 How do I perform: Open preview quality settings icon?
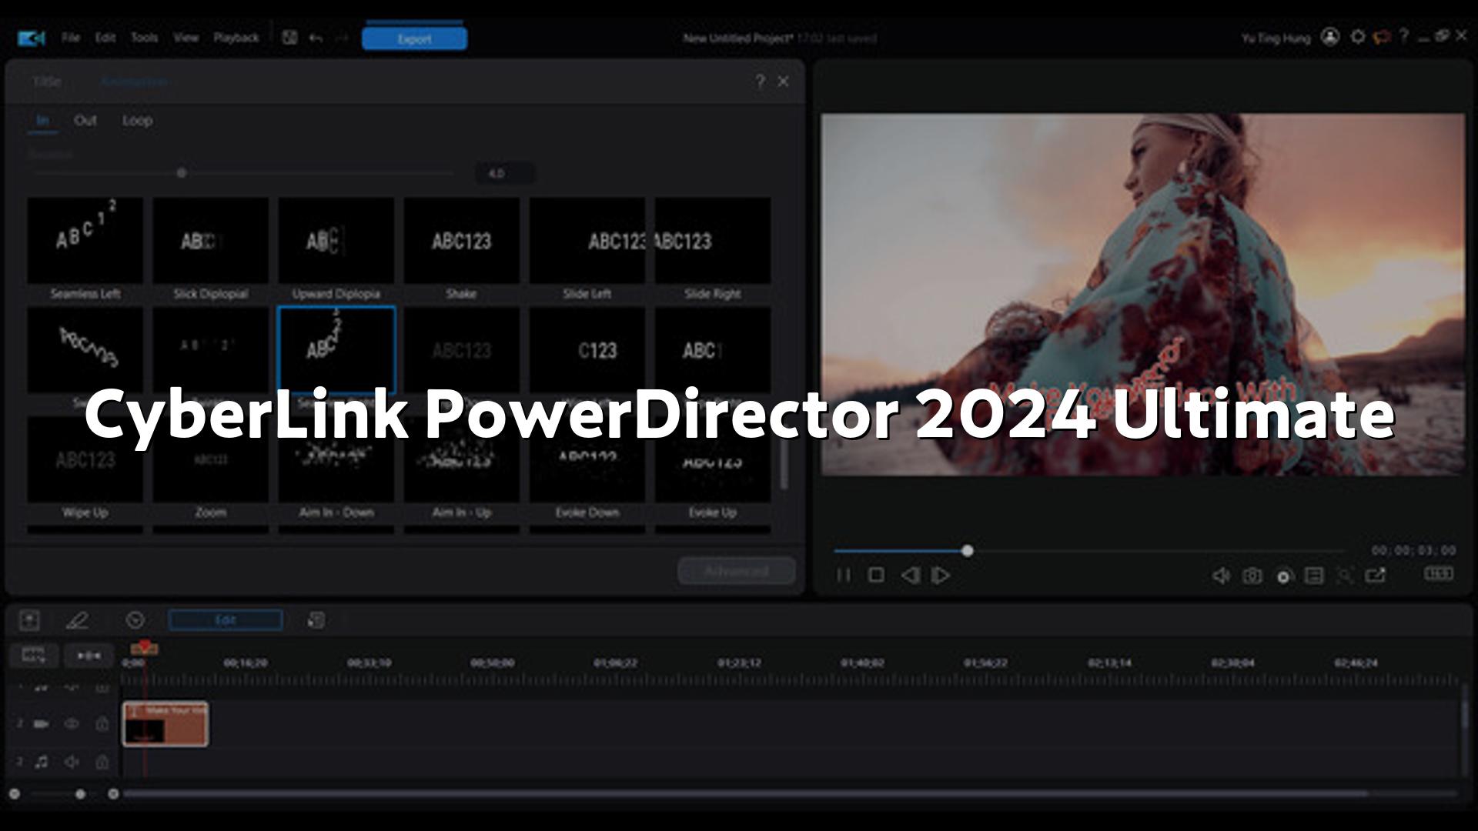(x=1283, y=576)
